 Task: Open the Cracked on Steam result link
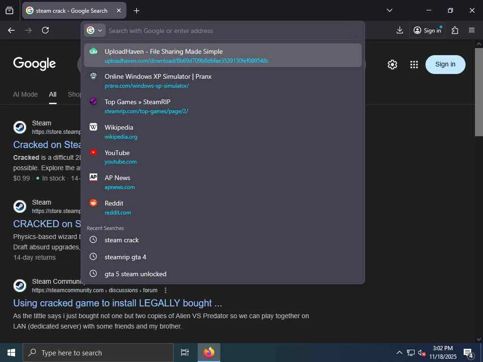coord(47,145)
